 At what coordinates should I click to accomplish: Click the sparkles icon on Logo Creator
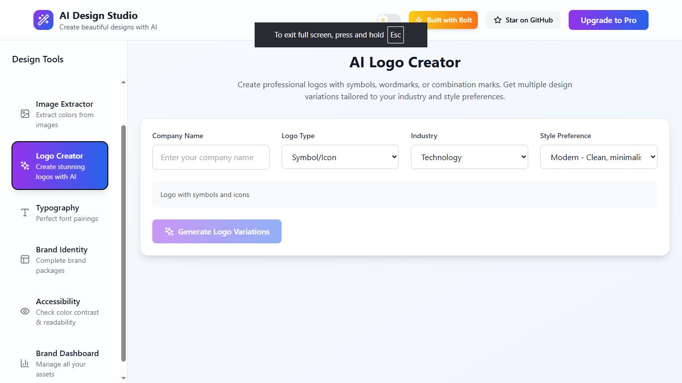tap(25, 166)
